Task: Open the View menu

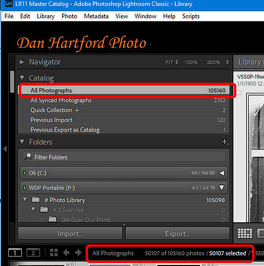Action: click(x=122, y=16)
